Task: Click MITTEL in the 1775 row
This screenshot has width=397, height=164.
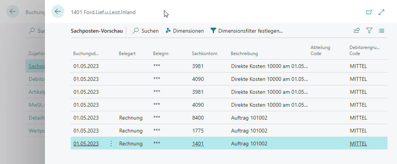Action: pyautogui.click(x=358, y=131)
